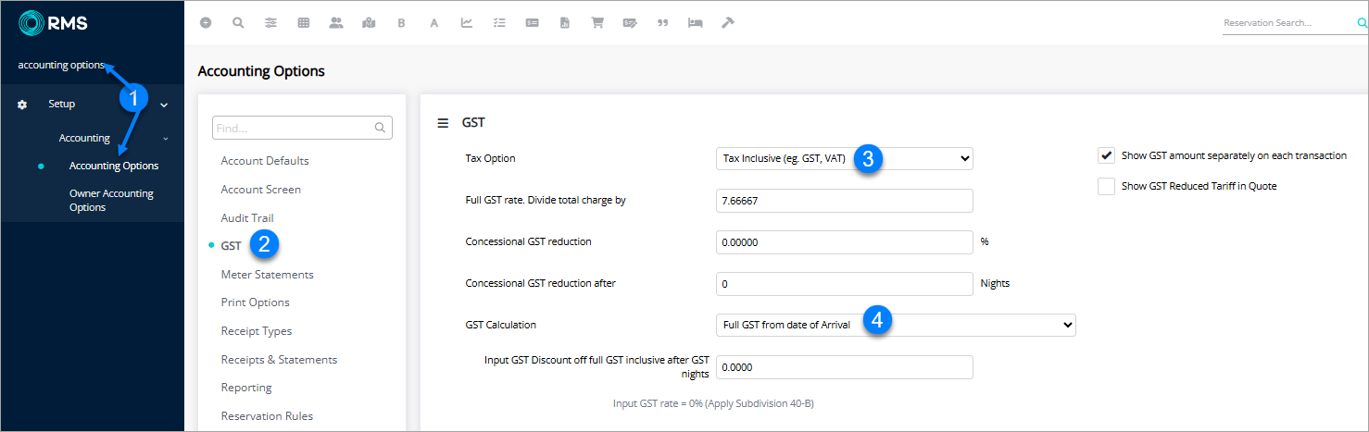
Task: Click the Reservation Search field
Action: [x=1286, y=23]
